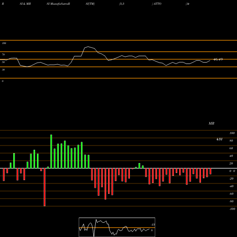Click the -15 label inside the mini chart

tap(153, 225)
